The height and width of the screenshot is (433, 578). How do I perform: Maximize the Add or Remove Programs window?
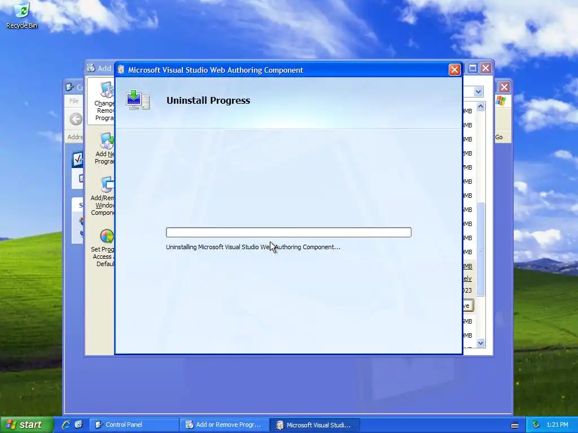pyautogui.click(x=473, y=68)
